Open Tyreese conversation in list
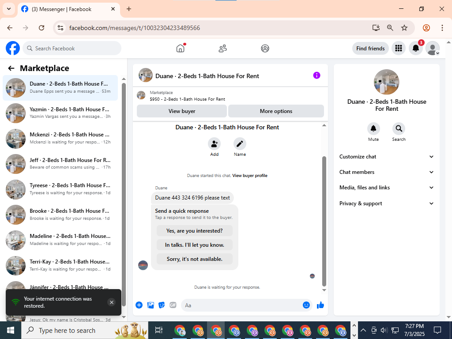Image resolution: width=452 pixels, height=339 pixels. point(60,189)
